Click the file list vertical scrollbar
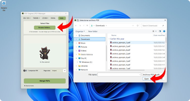190x101 pixels. (166, 40)
